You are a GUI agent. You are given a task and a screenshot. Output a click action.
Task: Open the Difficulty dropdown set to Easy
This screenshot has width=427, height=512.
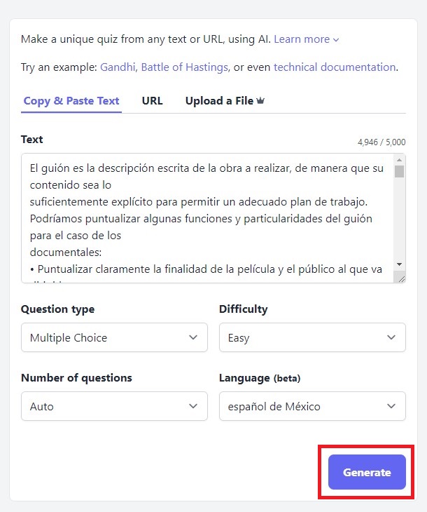312,337
